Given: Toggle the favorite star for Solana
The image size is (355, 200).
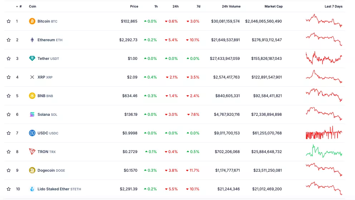Looking at the screenshot, I should (9, 114).
